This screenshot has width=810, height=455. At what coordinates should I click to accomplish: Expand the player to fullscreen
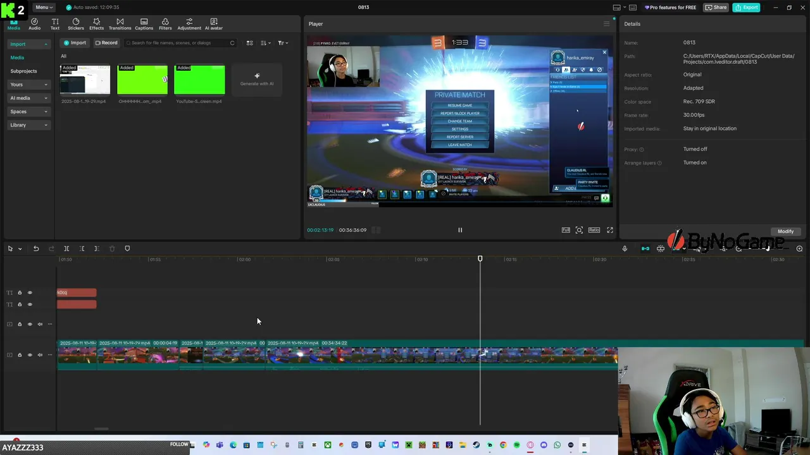pyautogui.click(x=610, y=230)
